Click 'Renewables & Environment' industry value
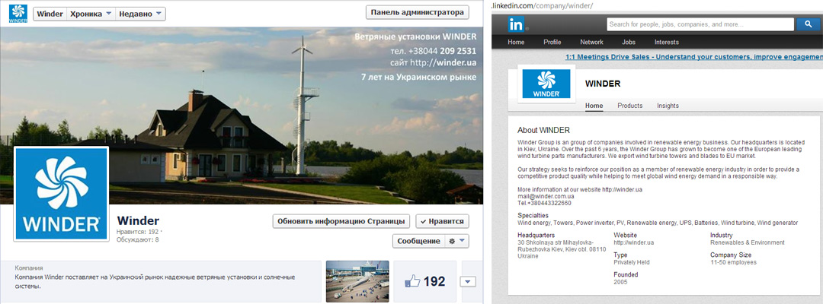Screen dimensions: 823x304 pos(748,242)
